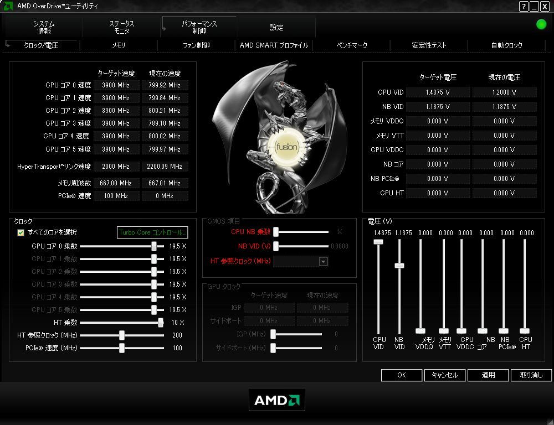Click the NB VID vertical voltage slider
This screenshot has height=425, width=554.
click(x=399, y=266)
